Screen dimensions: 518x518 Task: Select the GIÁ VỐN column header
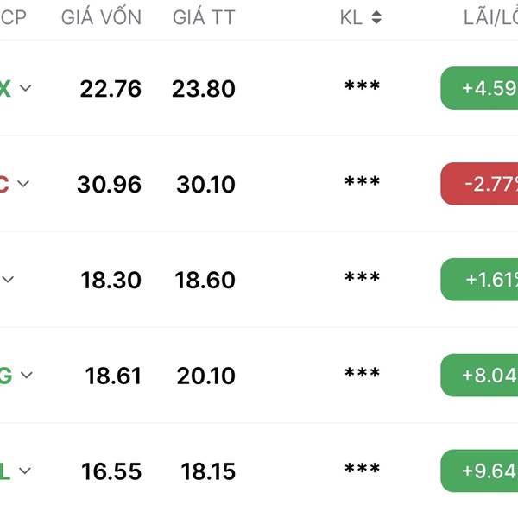pyautogui.click(x=101, y=16)
